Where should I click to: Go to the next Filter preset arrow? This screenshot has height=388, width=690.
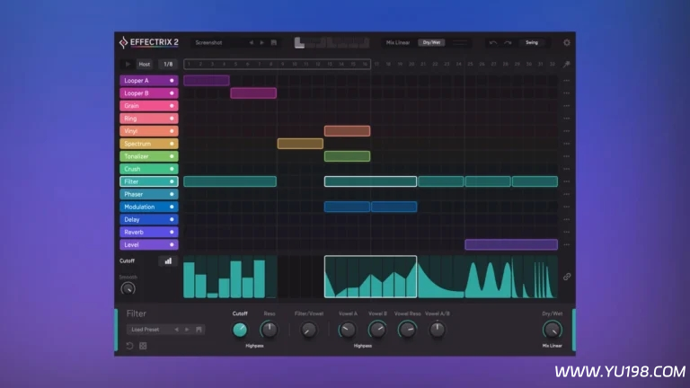click(x=187, y=330)
